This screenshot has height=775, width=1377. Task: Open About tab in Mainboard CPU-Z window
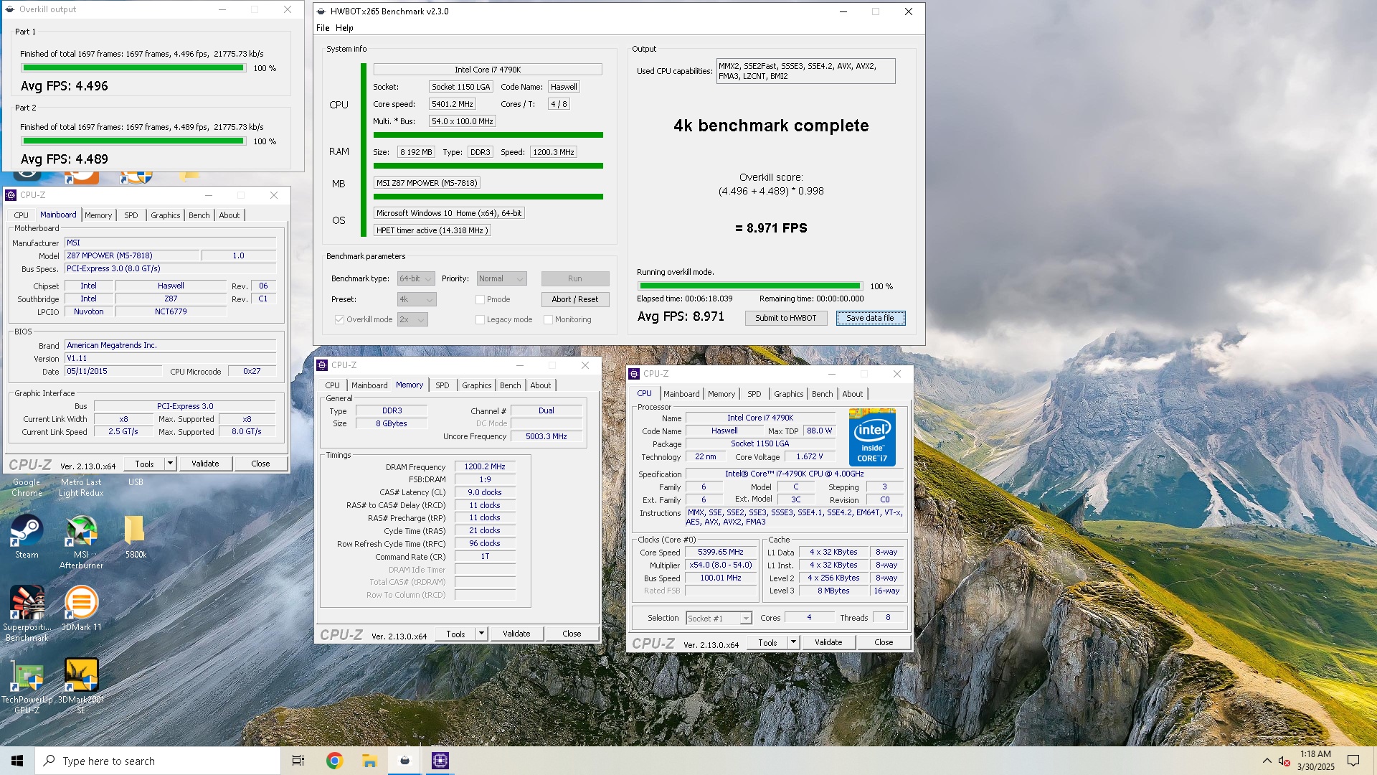[229, 215]
